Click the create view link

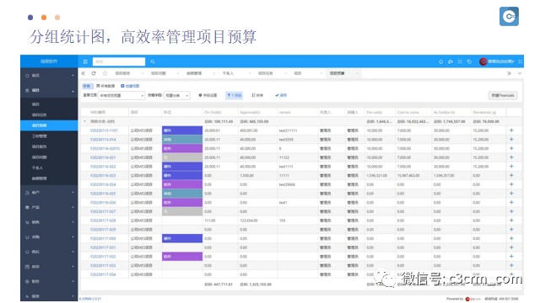[130, 86]
